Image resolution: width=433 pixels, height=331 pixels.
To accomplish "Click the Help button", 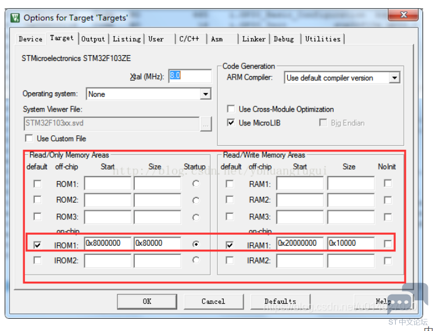I will 383,301.
